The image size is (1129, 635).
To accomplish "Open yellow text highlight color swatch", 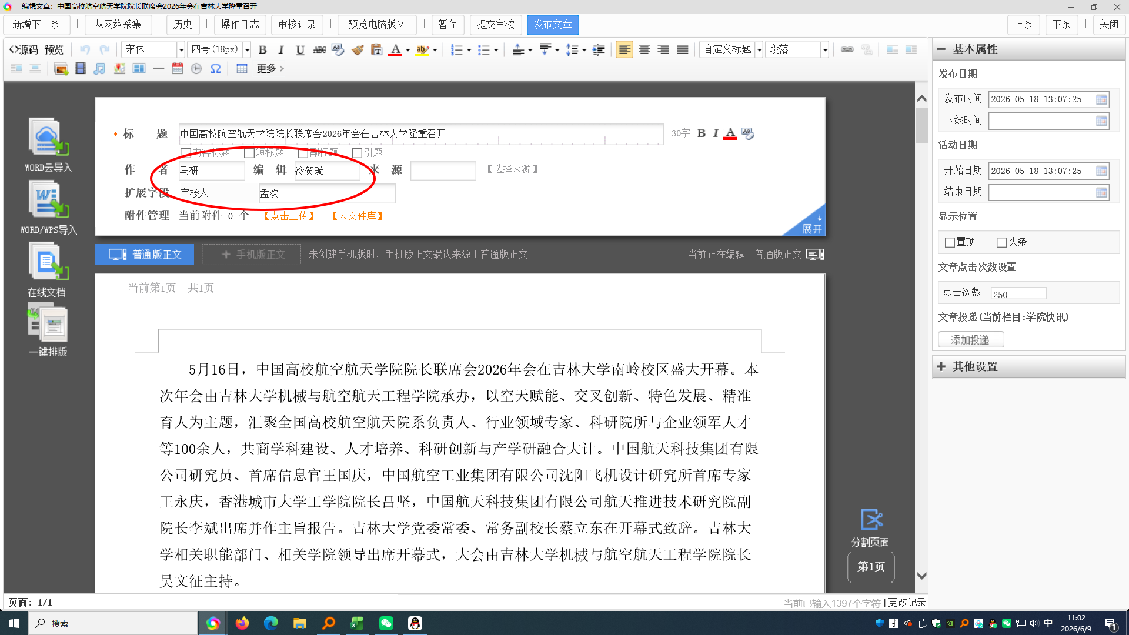I will pyautogui.click(x=422, y=50).
